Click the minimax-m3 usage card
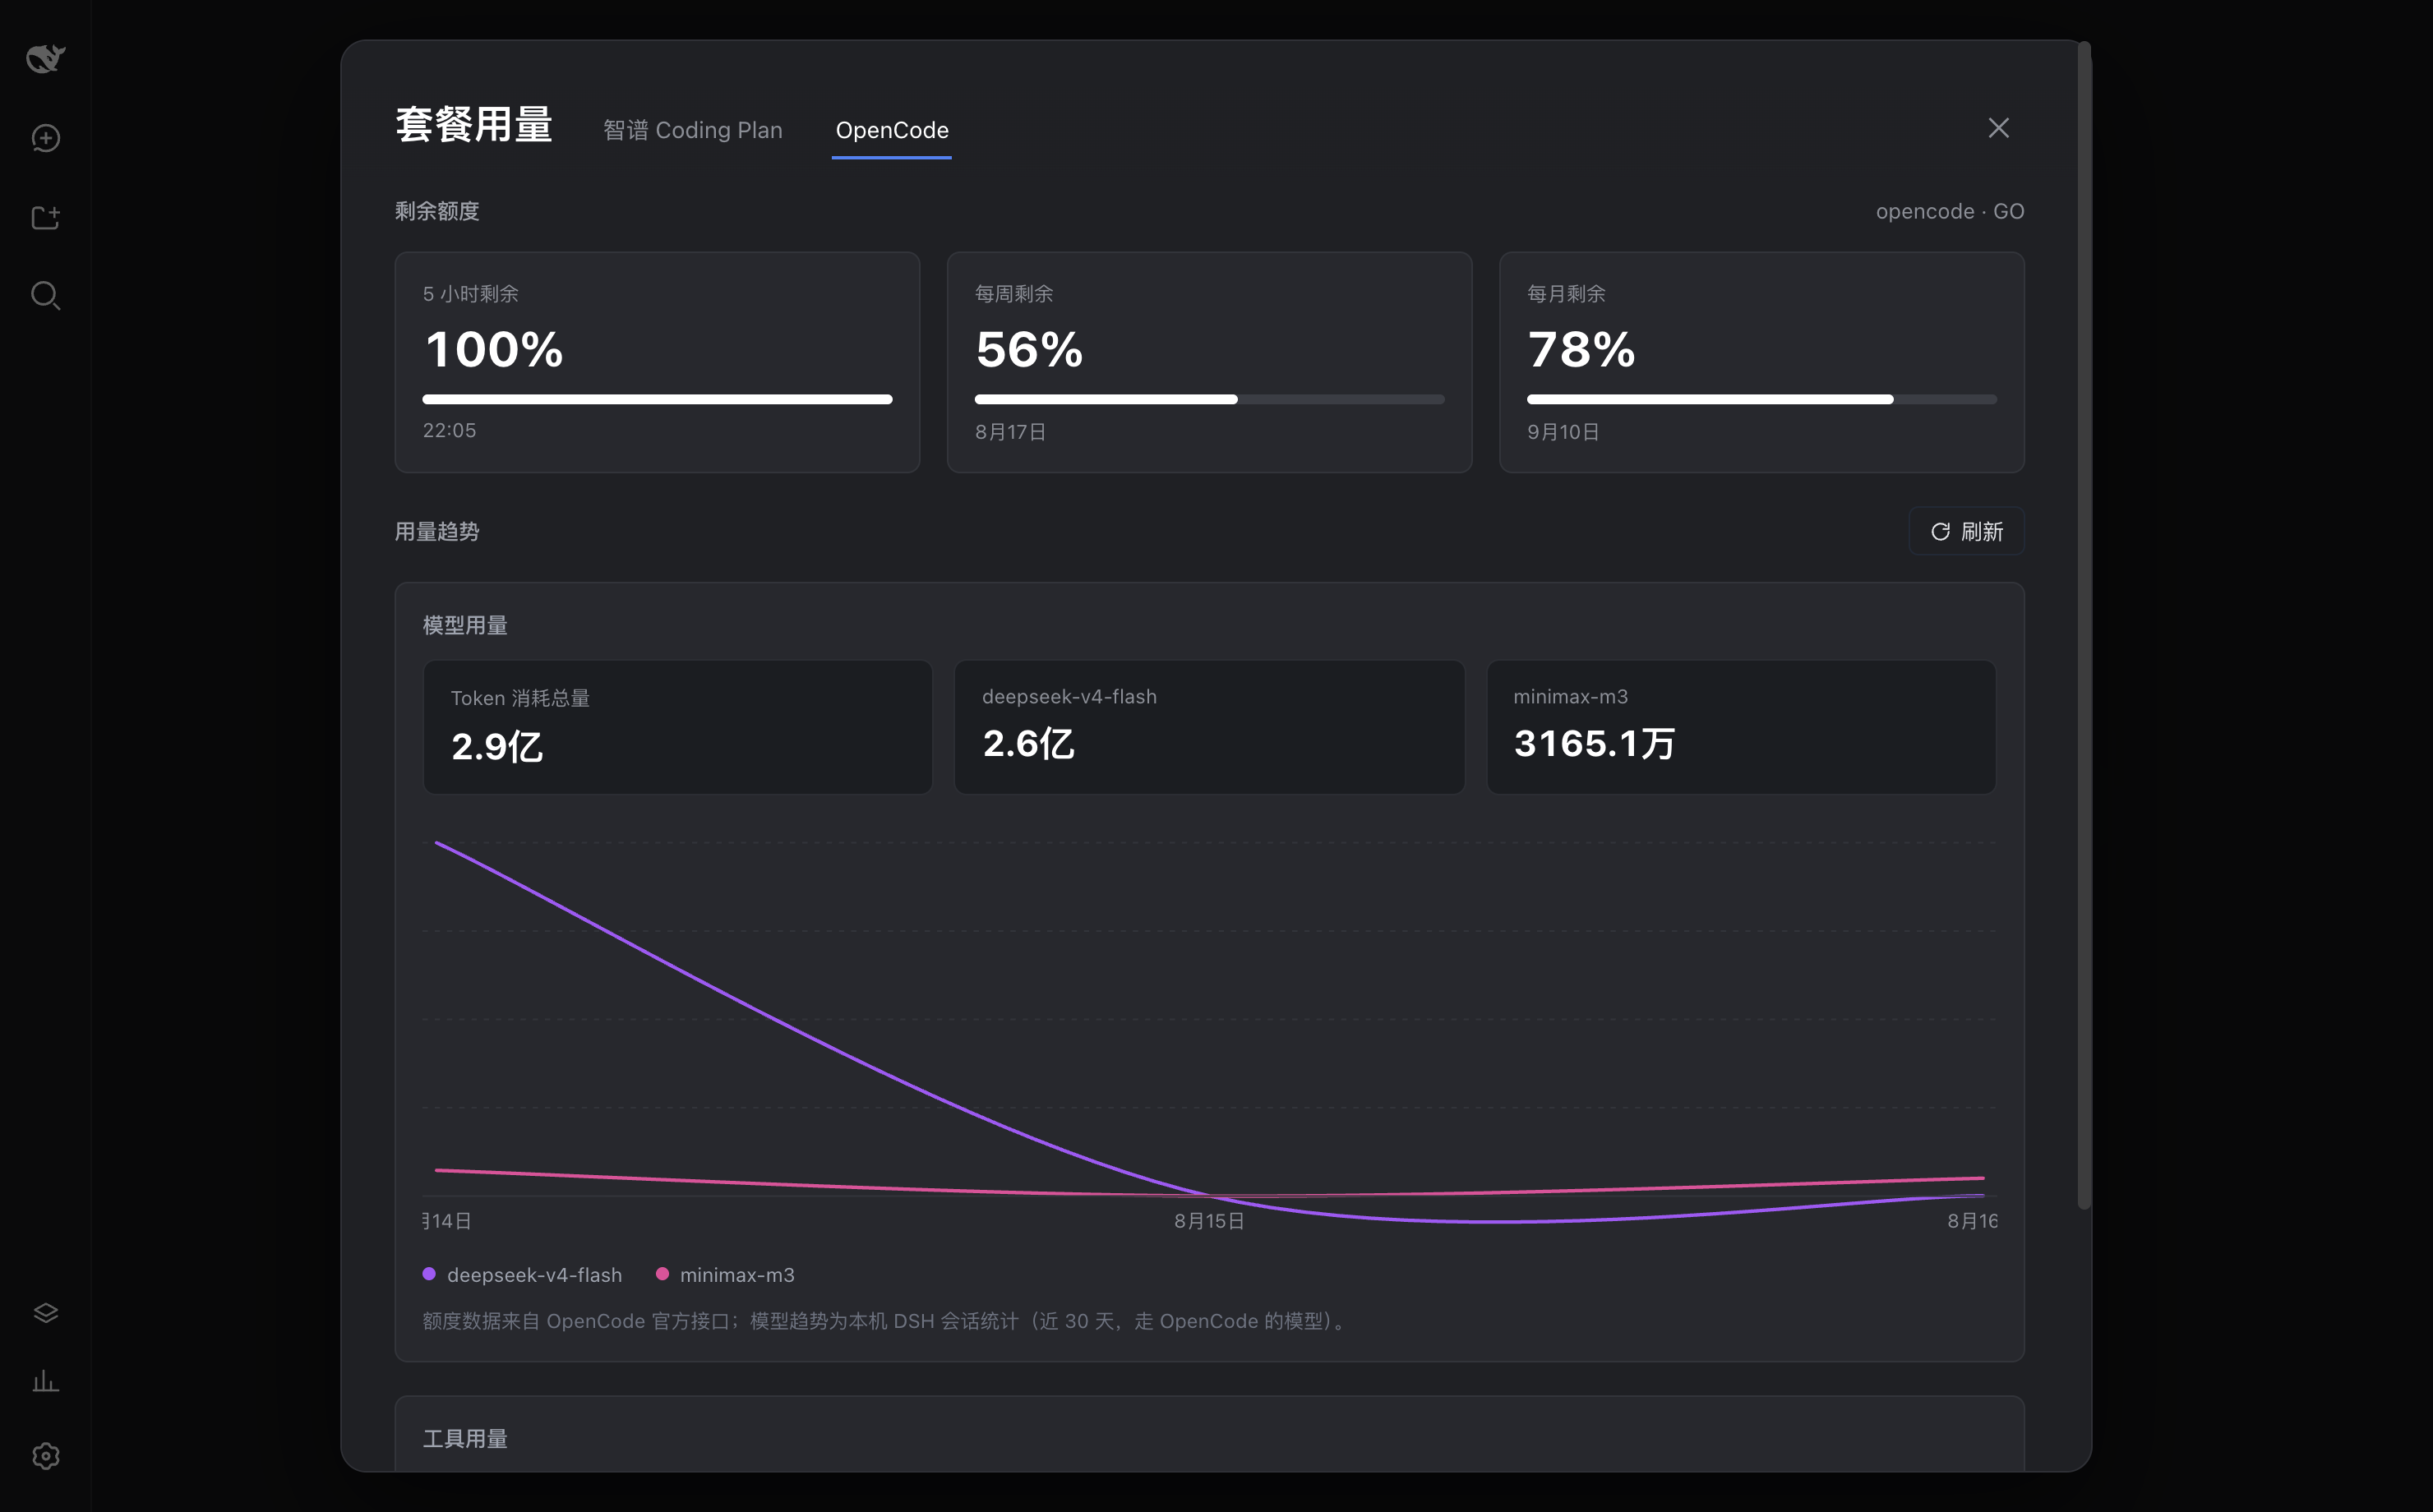 click(x=1741, y=727)
